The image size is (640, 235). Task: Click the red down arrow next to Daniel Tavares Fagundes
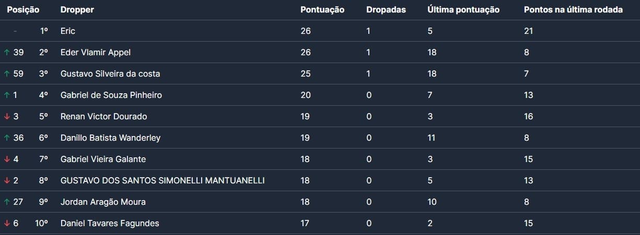7,223
